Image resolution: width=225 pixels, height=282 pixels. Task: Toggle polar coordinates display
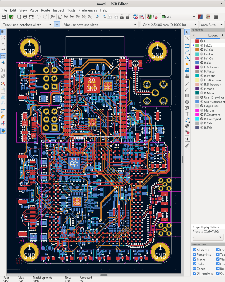(3, 38)
